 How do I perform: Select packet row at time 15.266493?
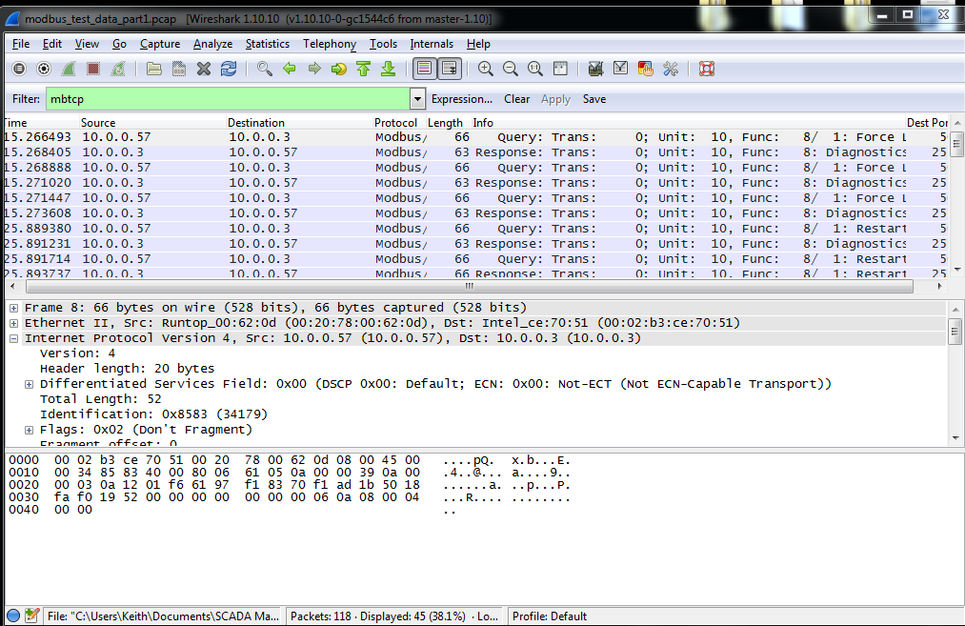[x=475, y=137]
